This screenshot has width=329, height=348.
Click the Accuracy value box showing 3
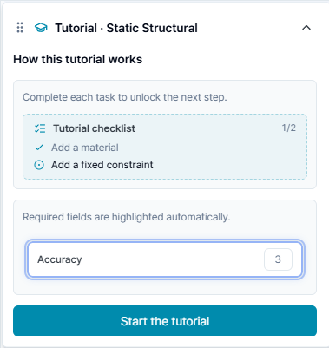[x=278, y=259]
